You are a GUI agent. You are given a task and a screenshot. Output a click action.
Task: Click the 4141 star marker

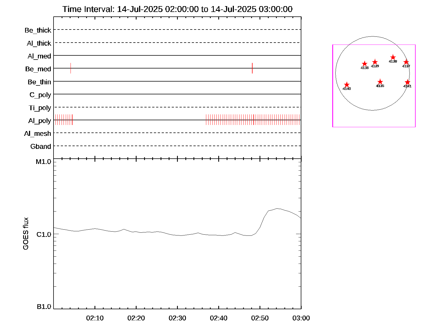[x=407, y=82]
